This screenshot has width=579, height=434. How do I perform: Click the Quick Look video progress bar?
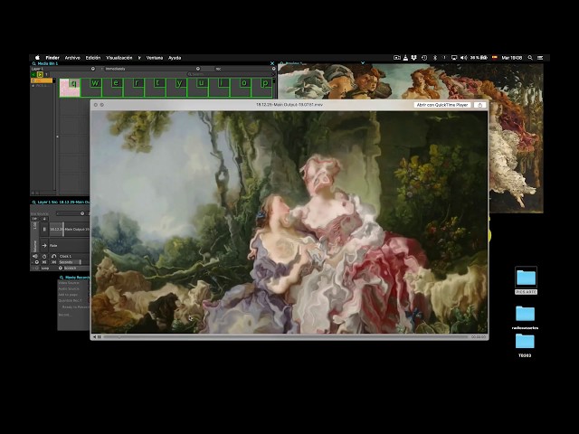[x=286, y=336]
